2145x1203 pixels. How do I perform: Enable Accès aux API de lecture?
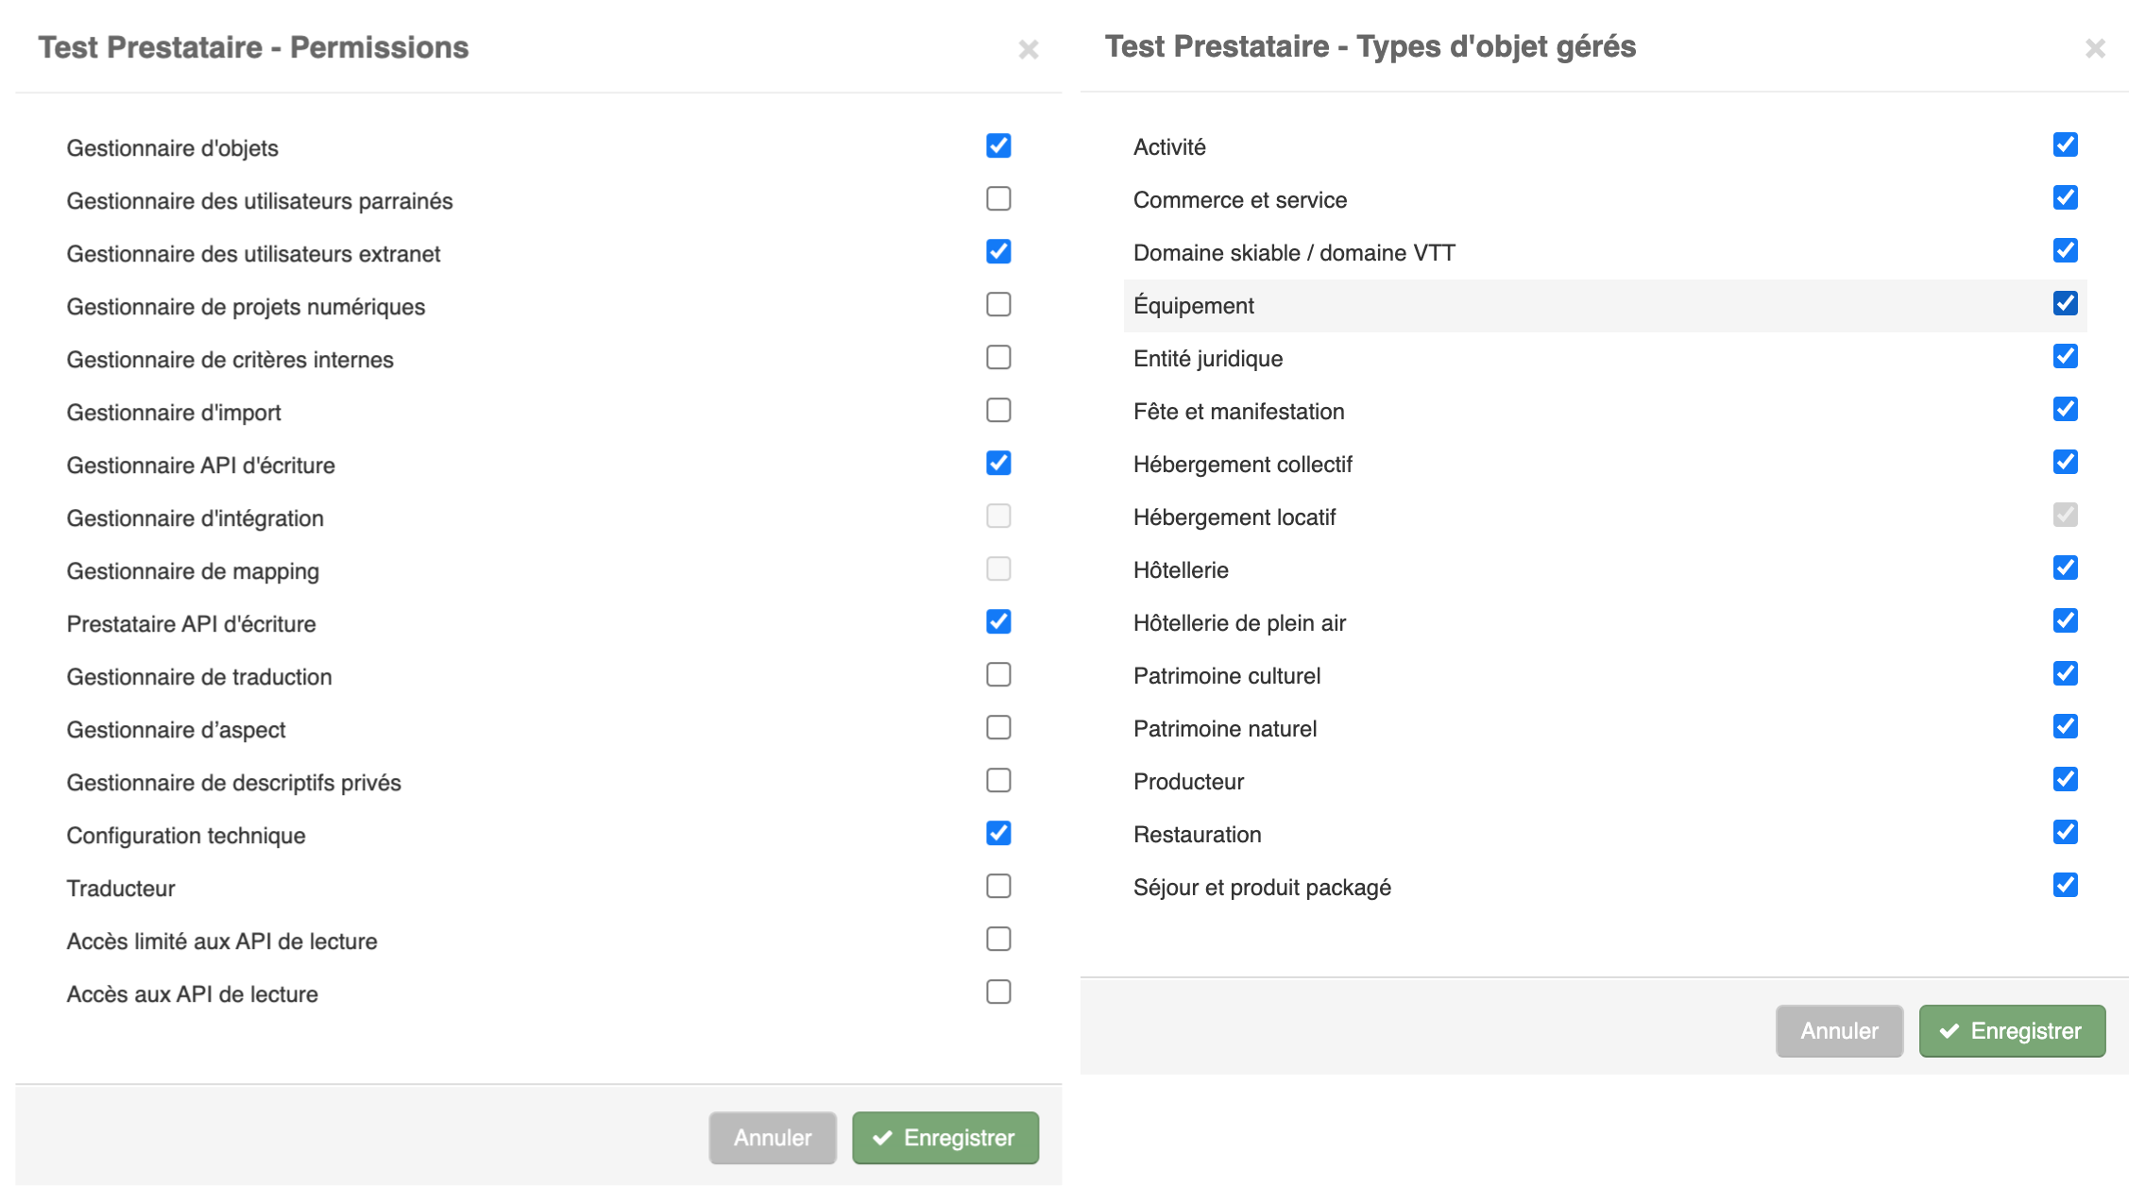pyautogui.click(x=998, y=991)
